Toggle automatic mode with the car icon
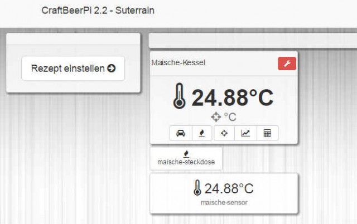357x224 pixels. tap(181, 133)
